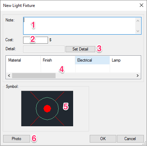Click the horizontal scrollbar left arrow
Image resolution: width=147 pixels, height=146 pixels.
9,76
